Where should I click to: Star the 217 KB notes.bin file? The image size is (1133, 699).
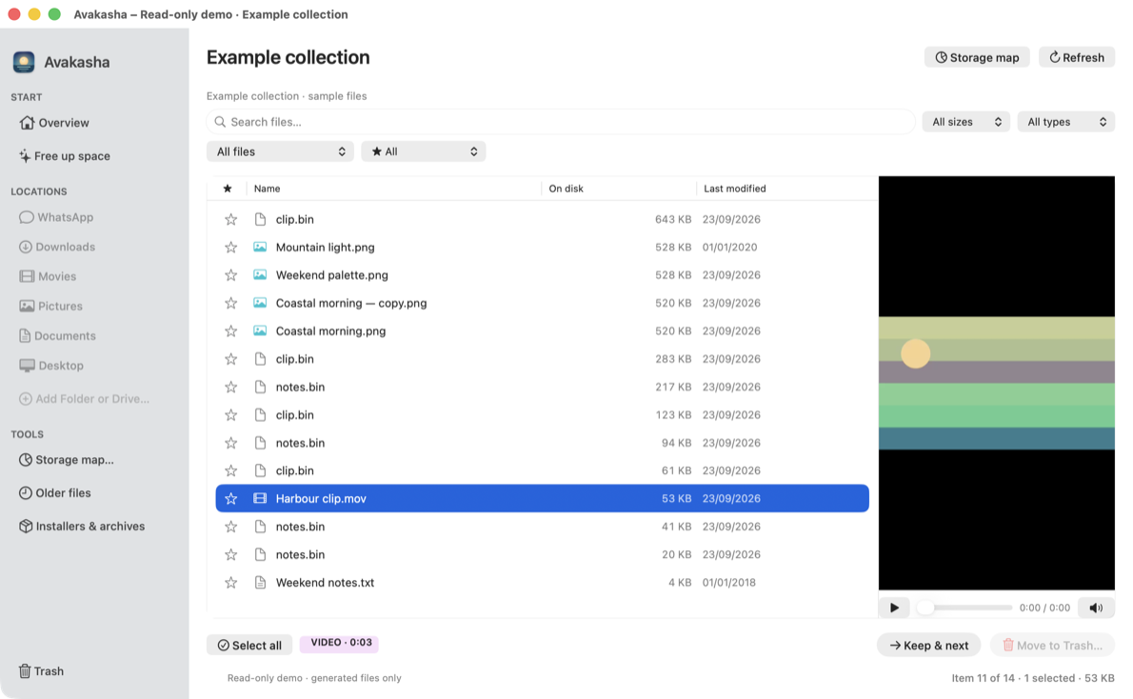tap(230, 387)
